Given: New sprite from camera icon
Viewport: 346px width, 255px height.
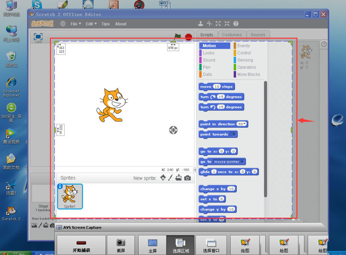Looking at the screenshot, I should tap(187, 178).
